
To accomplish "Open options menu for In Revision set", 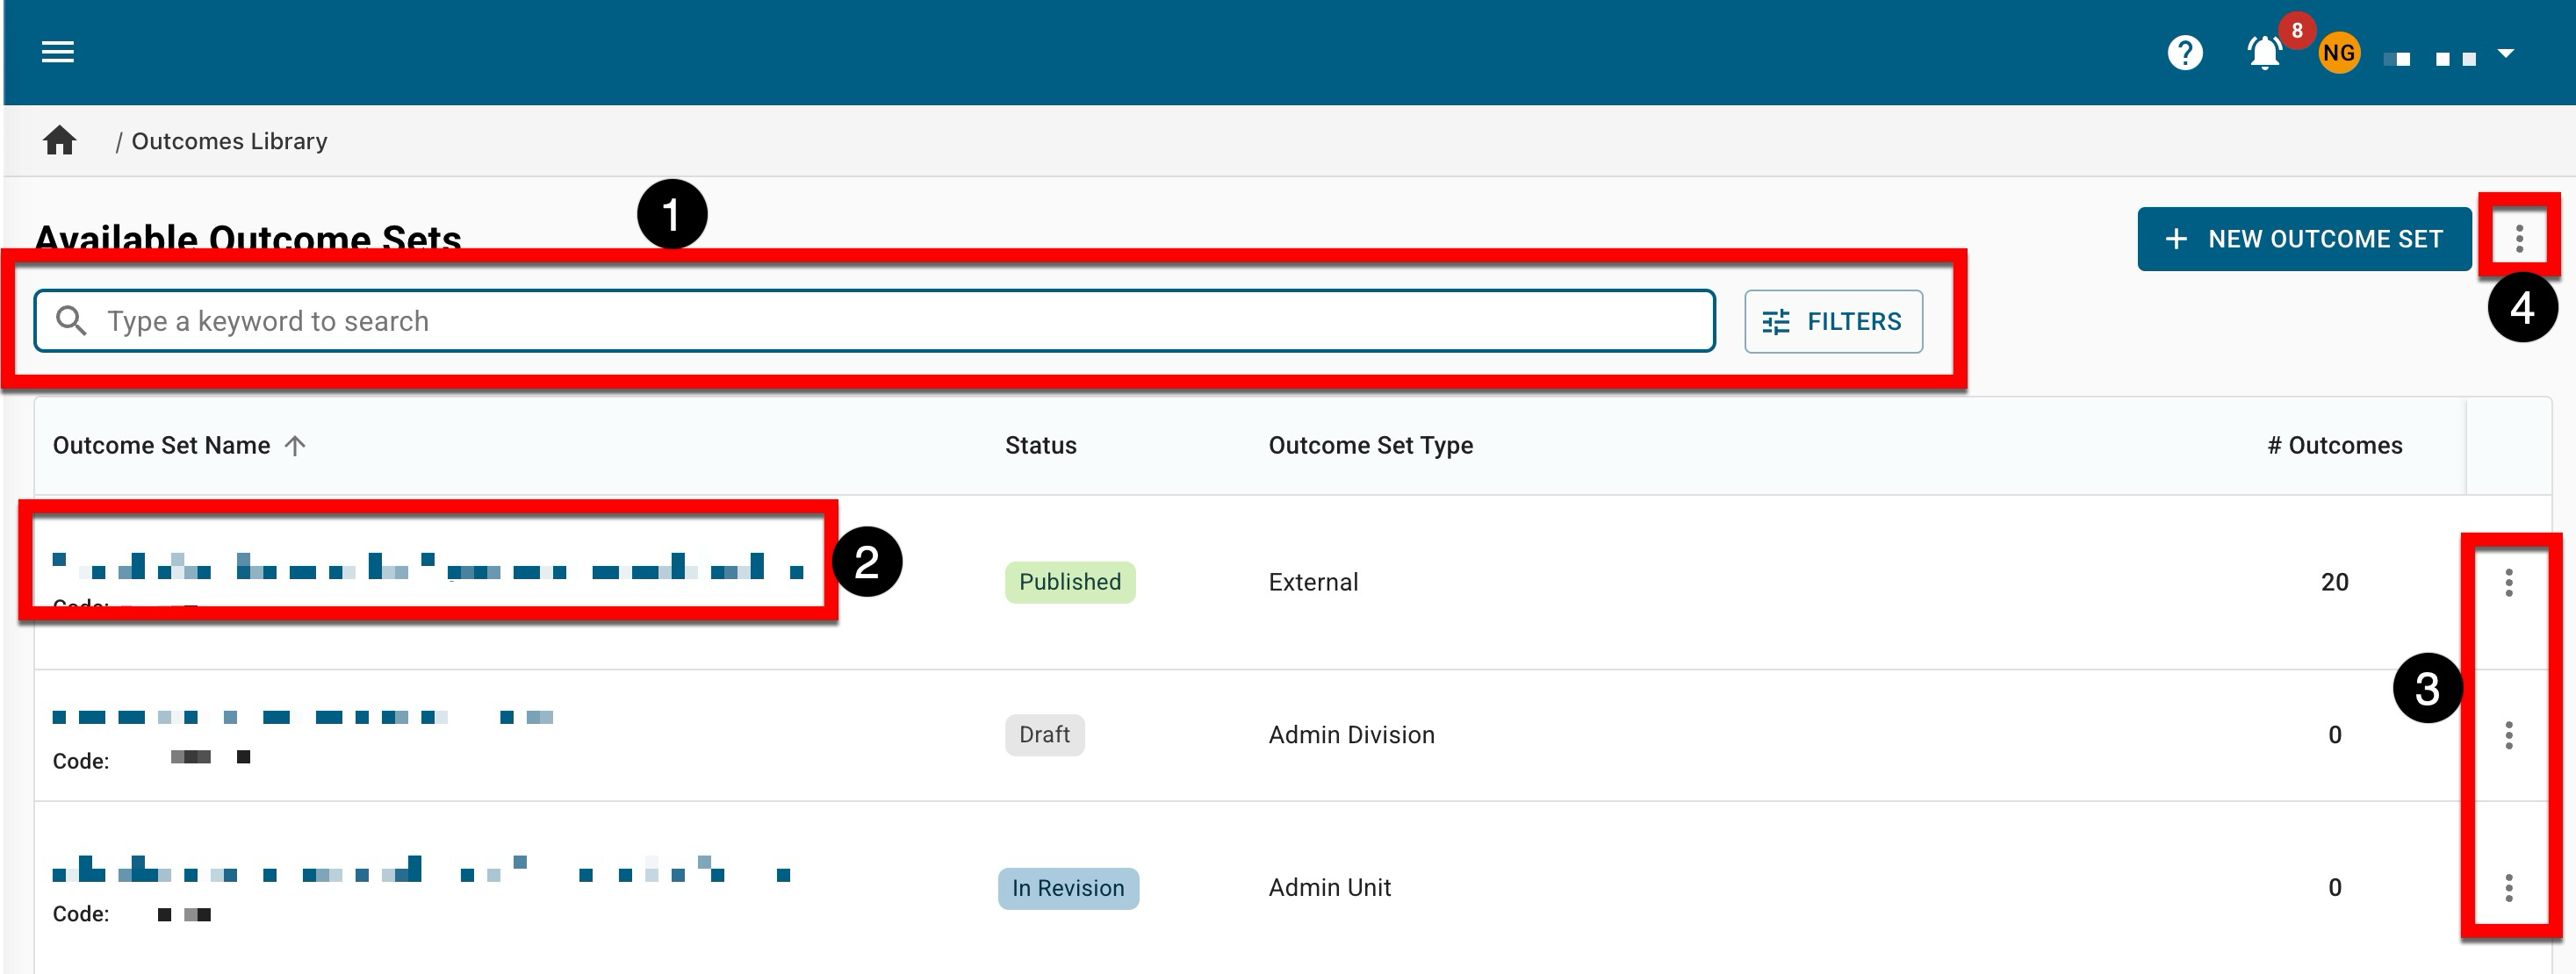I will [2508, 888].
